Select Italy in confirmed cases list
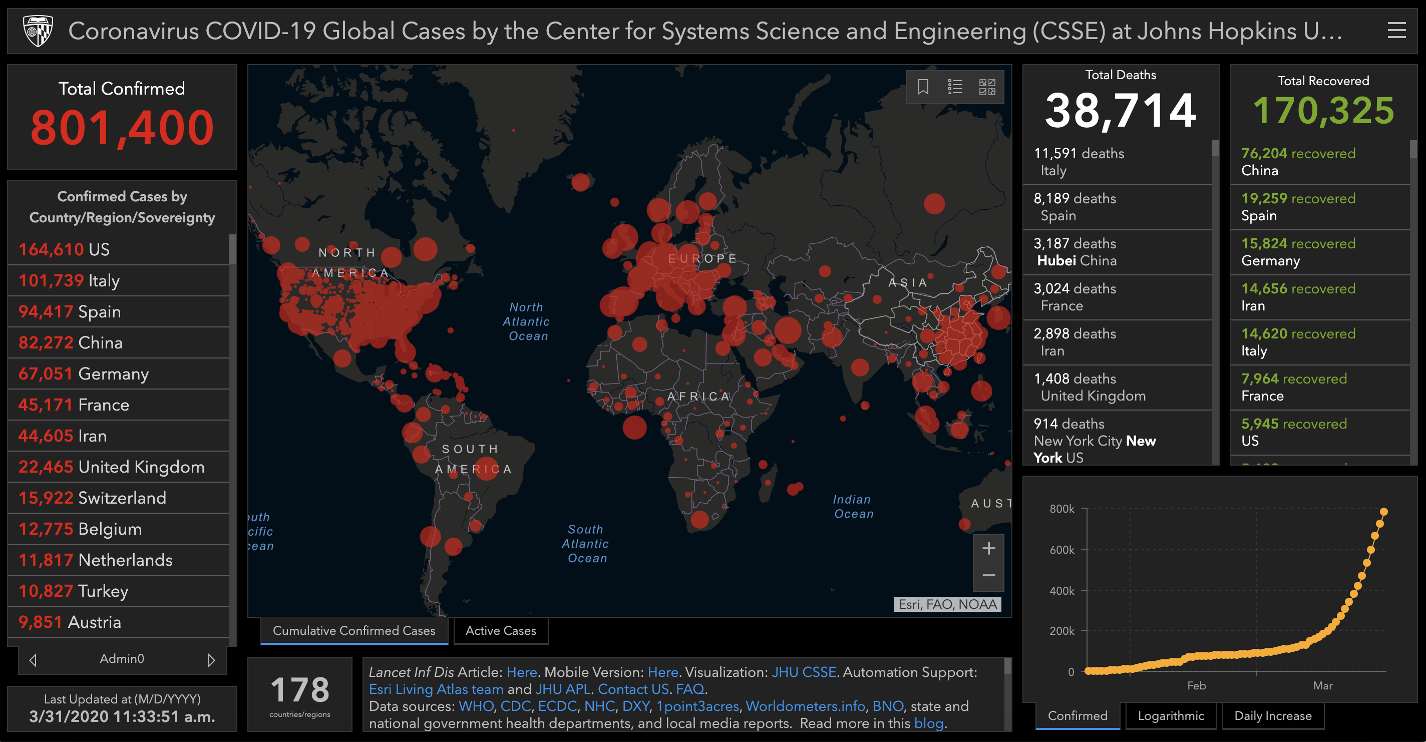 [x=119, y=281]
